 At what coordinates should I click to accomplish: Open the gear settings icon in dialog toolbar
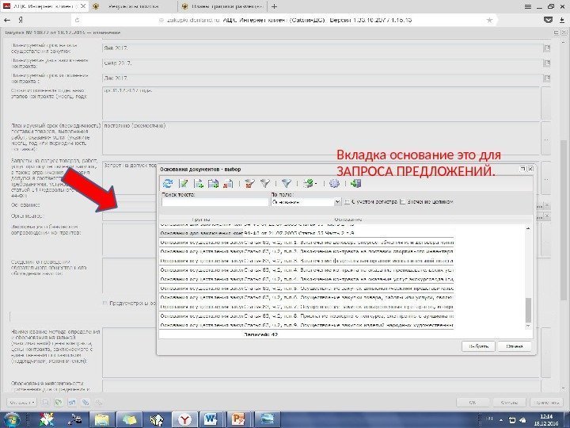point(334,183)
